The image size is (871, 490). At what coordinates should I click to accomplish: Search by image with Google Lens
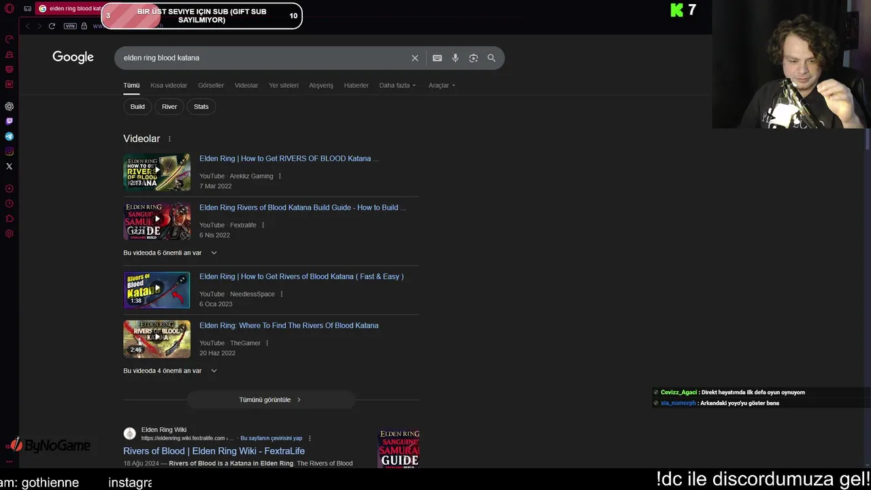474,58
